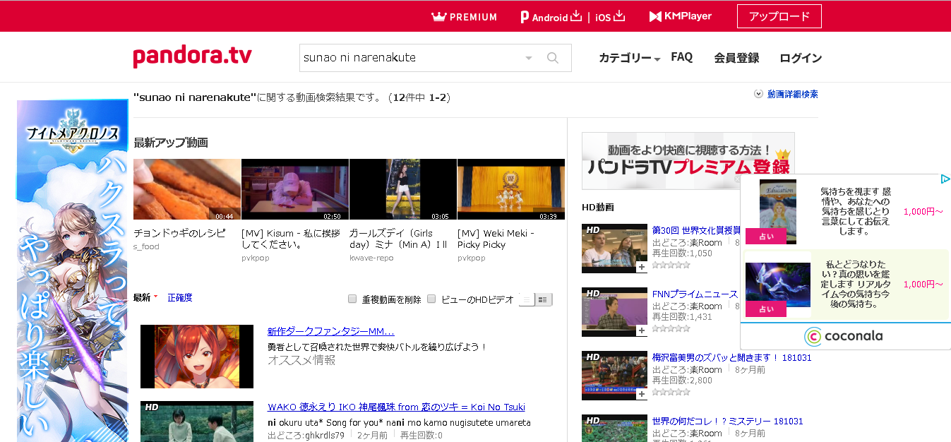The width and height of the screenshot is (951, 442).
Task: Open the Kisum MV video thumbnail
Action: 295,189
